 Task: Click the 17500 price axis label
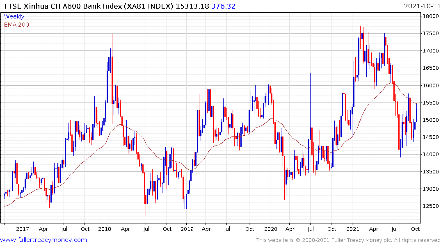pyautogui.click(x=431, y=34)
